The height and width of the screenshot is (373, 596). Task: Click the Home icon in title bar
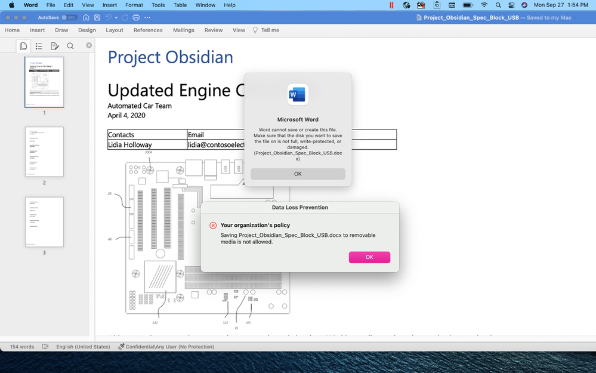[87, 17]
